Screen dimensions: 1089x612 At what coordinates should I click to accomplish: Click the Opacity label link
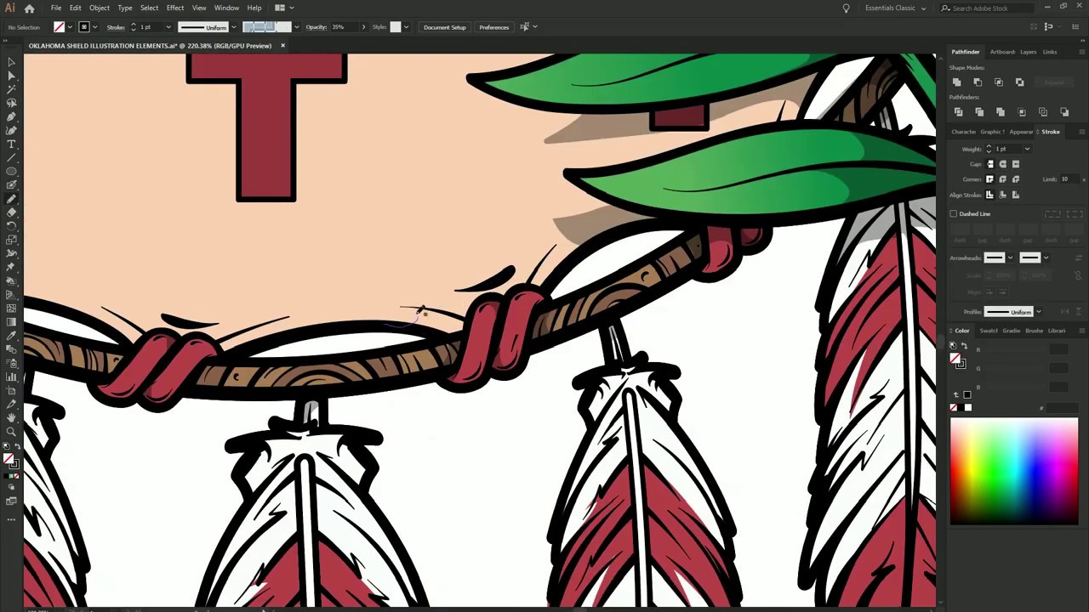click(x=316, y=27)
